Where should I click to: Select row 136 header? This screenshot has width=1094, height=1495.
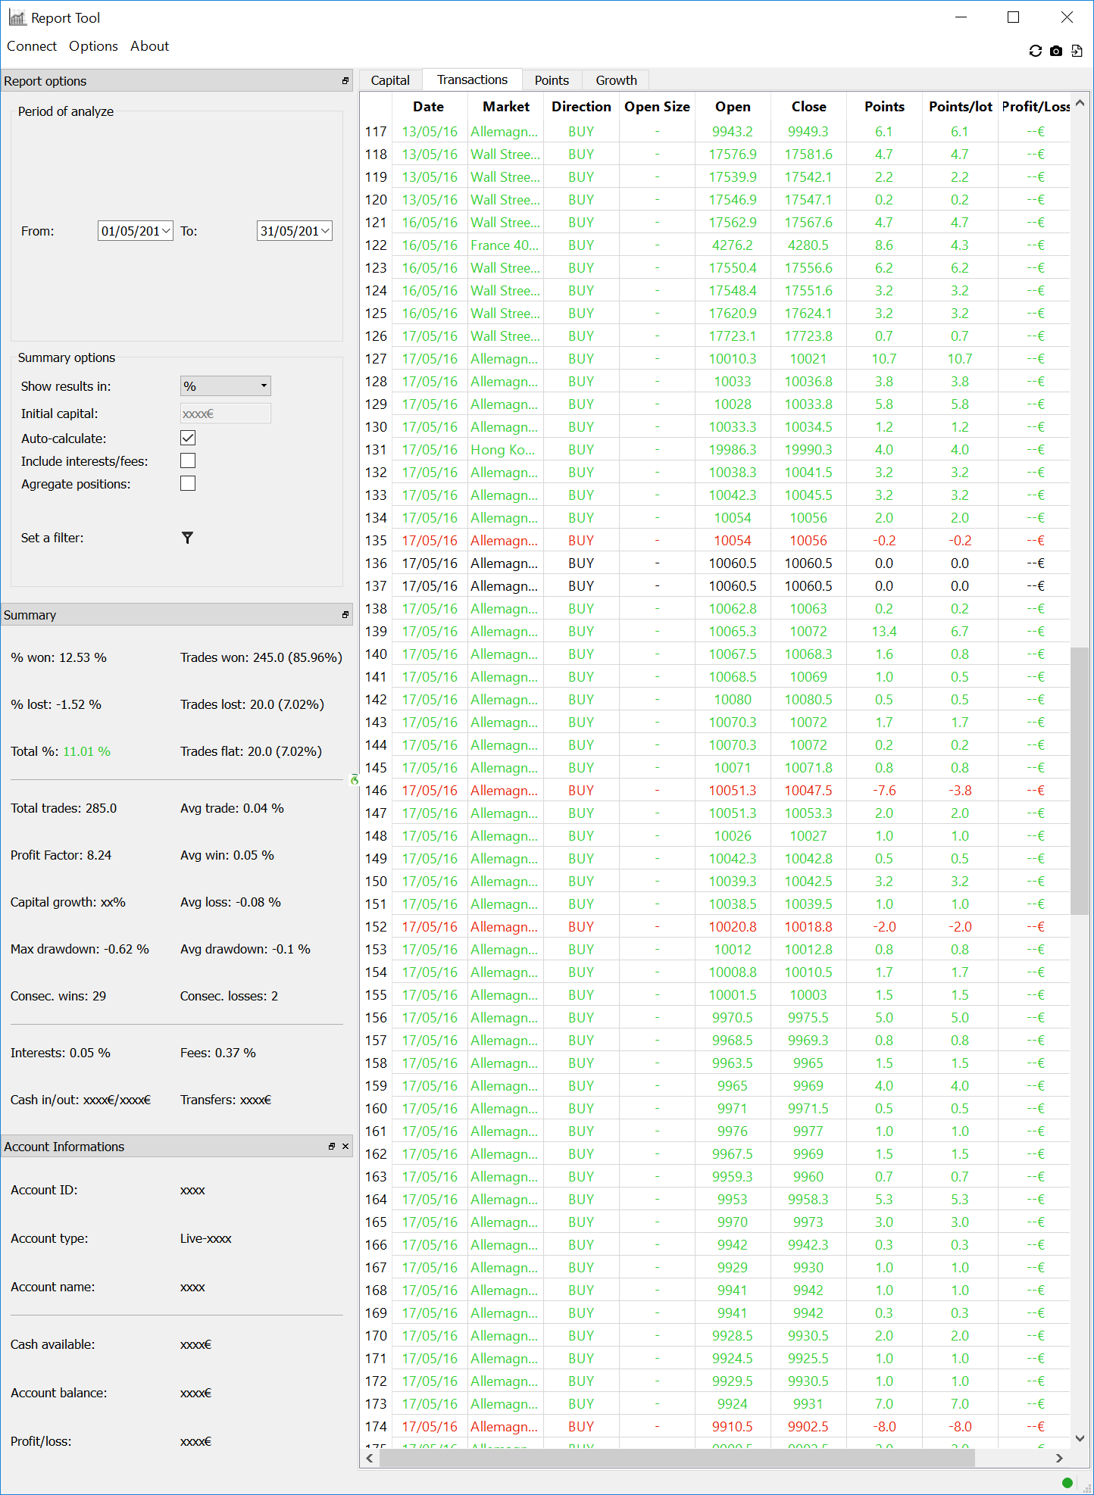point(376,563)
